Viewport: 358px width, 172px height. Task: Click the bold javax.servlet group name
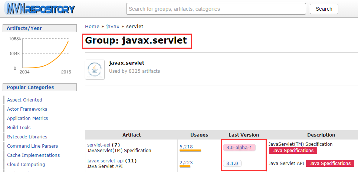tap(127, 63)
